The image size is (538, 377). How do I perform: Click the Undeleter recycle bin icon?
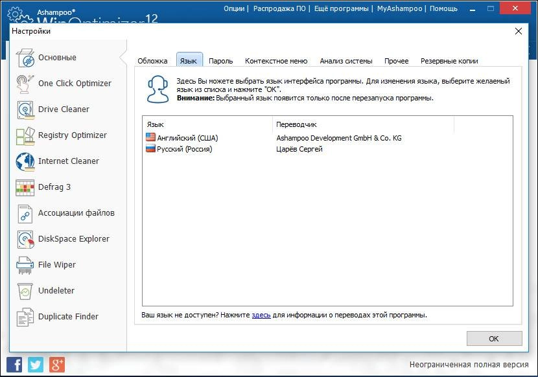25,291
